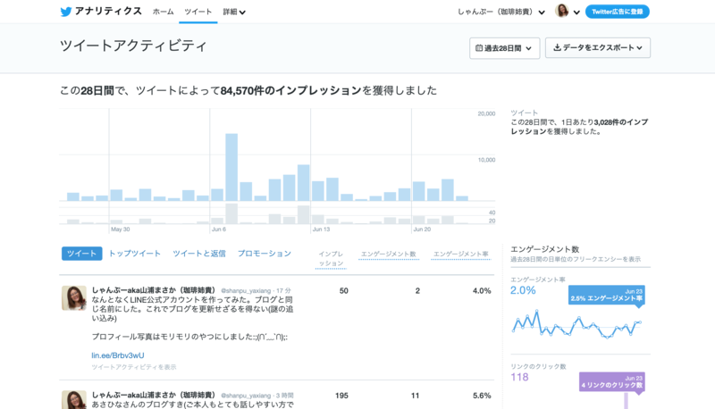The image size is (715, 409).
Task: Click the アナリティクス title text
Action: (x=108, y=12)
